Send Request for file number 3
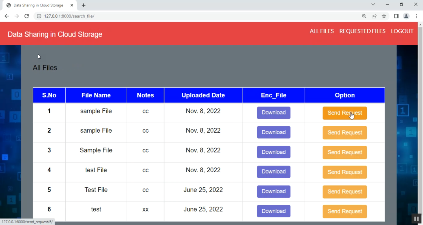Image resolution: width=423 pixels, height=225 pixels. (345, 152)
